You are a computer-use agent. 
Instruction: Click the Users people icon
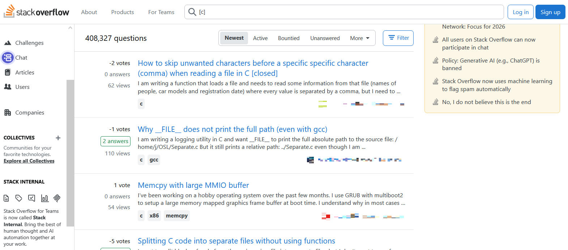click(8, 87)
